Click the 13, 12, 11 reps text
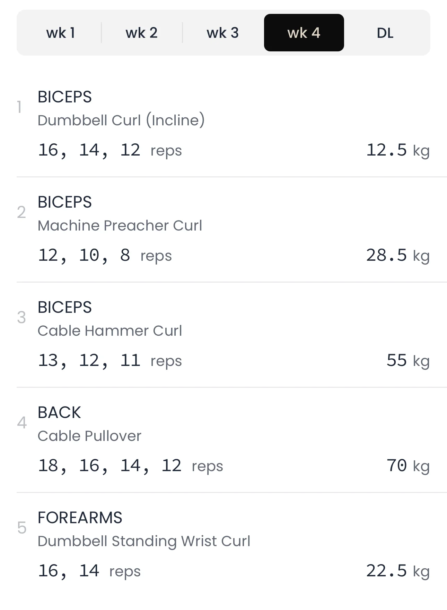447x610 pixels. tap(109, 361)
